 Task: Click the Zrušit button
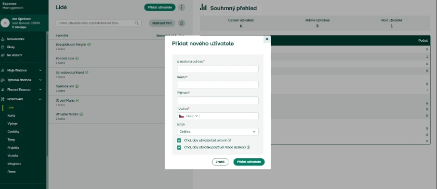220,162
